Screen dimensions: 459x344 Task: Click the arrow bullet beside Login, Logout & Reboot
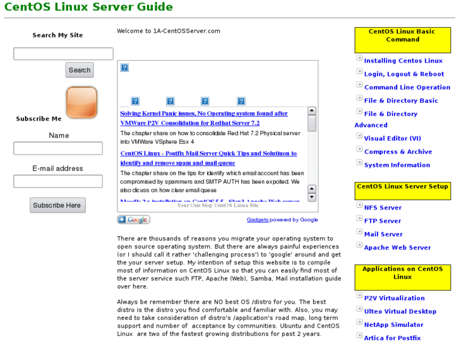point(359,71)
